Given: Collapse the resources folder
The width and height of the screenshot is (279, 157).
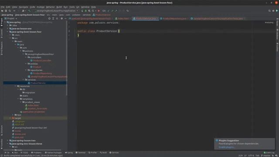Looking at the screenshot, I should point(16,86).
